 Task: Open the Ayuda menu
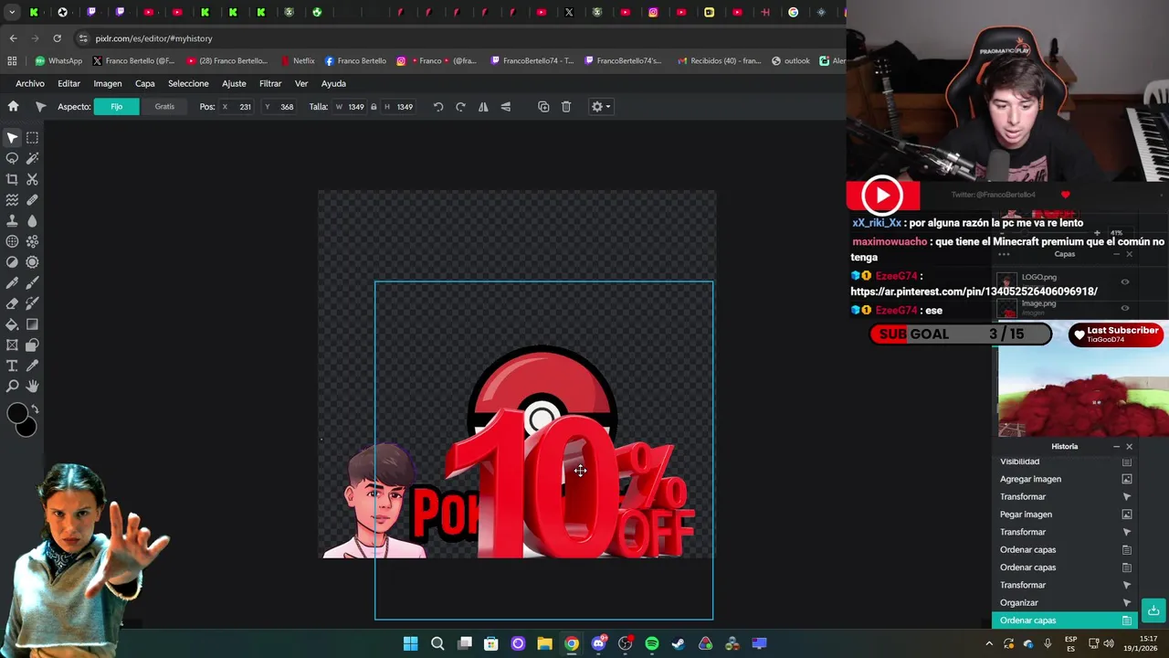tap(333, 83)
